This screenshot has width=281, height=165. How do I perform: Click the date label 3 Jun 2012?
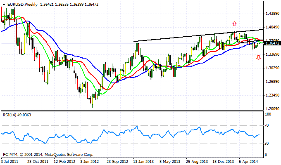pos(89,162)
